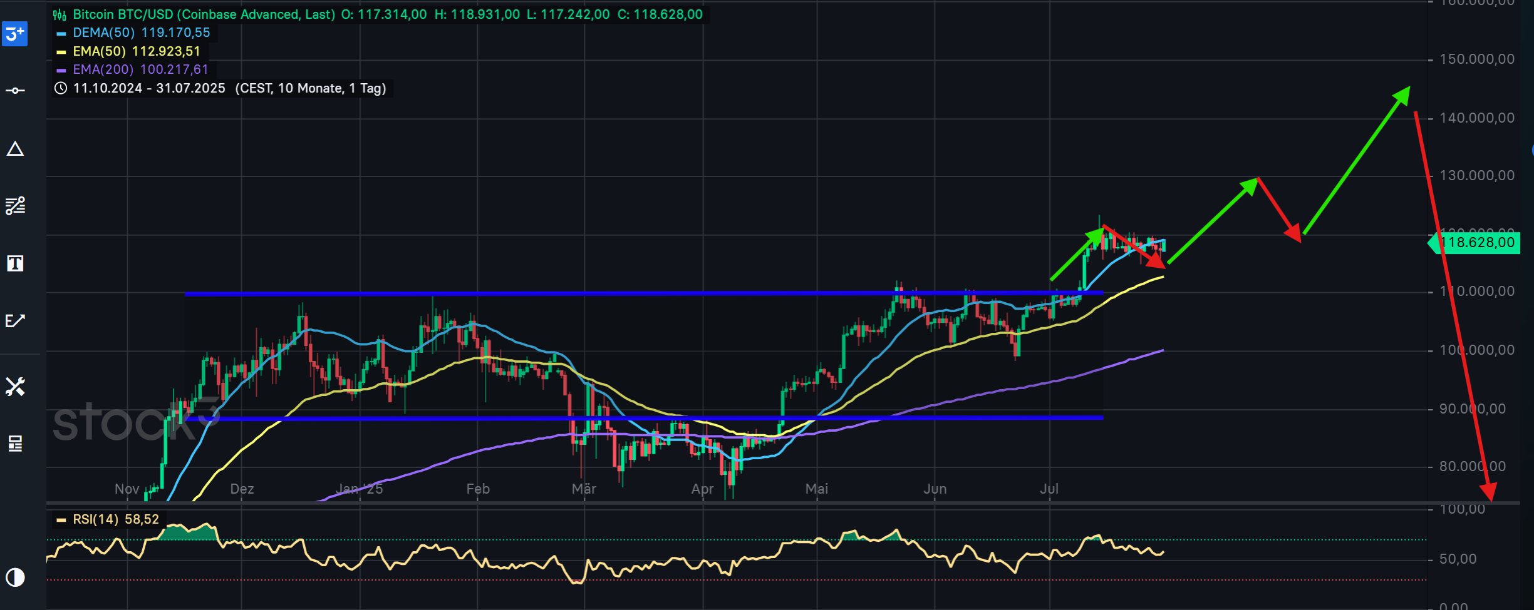The image size is (1534, 610).
Task: Select the EMA(50) indicator label
Action: tap(99, 51)
